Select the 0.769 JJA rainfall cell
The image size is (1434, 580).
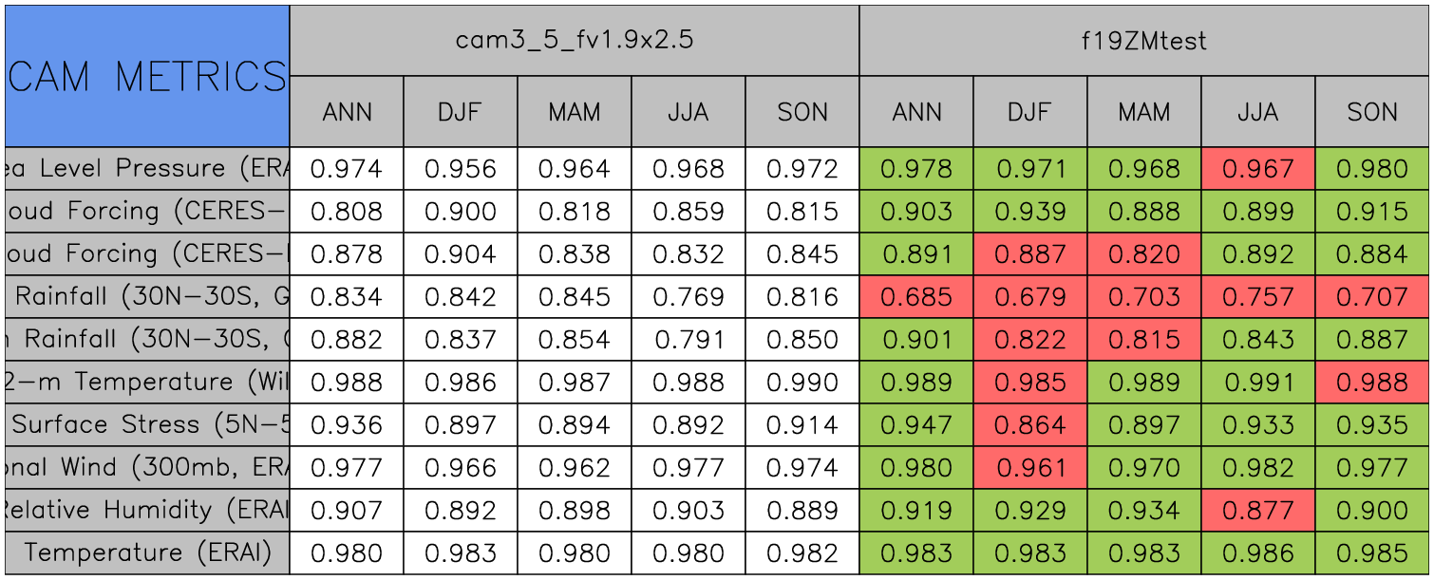coord(689,297)
